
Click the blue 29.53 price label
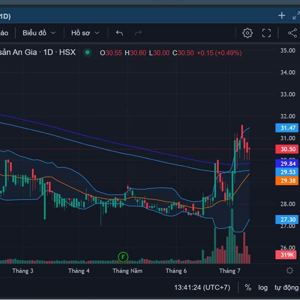coord(287,172)
